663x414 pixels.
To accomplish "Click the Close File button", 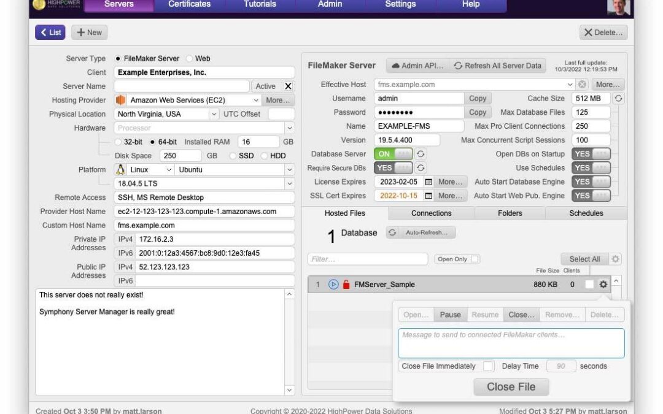I will click(x=511, y=387).
